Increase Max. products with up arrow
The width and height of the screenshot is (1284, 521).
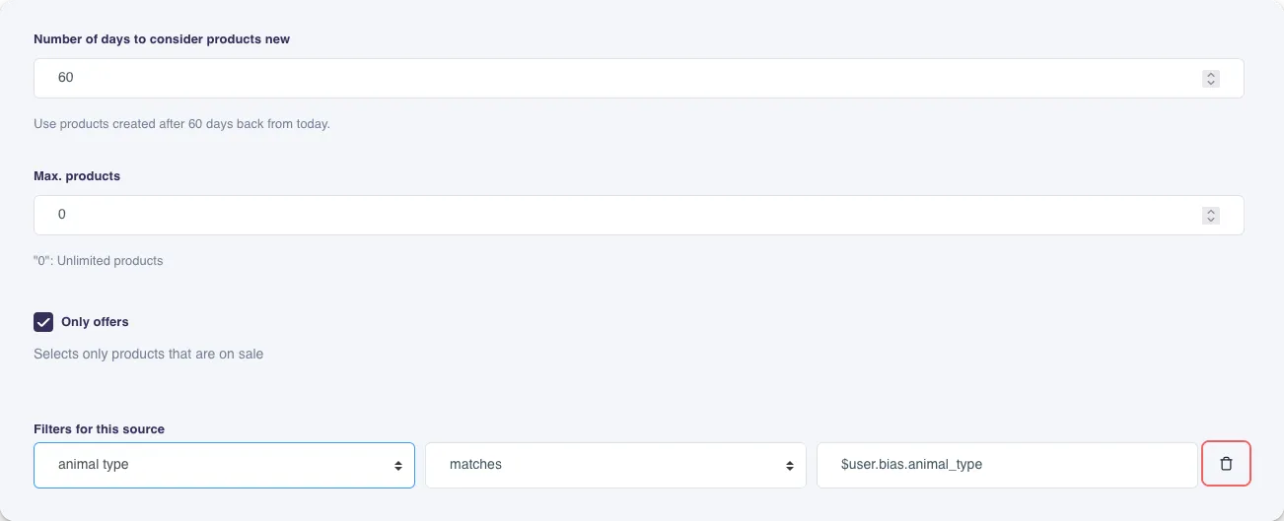1211,211
